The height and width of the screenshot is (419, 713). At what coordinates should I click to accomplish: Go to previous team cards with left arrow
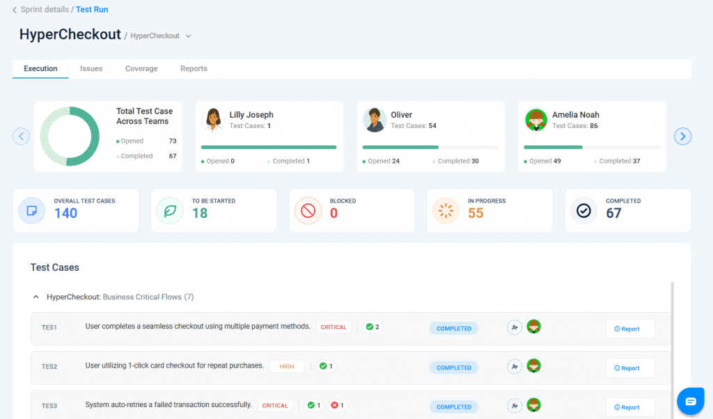21,136
